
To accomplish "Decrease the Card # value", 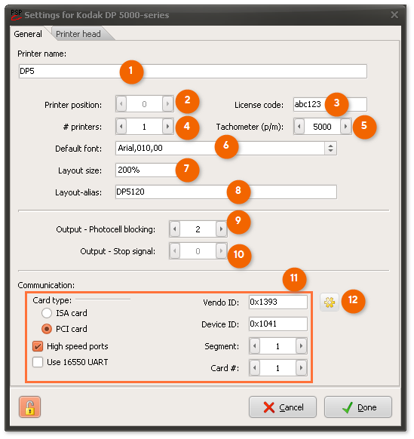I will [x=255, y=368].
